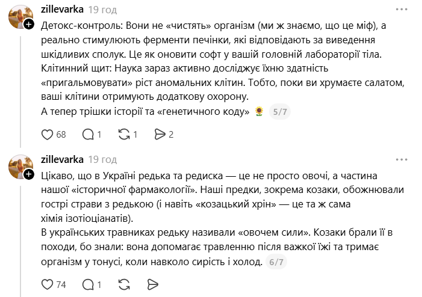Like the post with 74 likes
422x297 pixels.
point(48,284)
